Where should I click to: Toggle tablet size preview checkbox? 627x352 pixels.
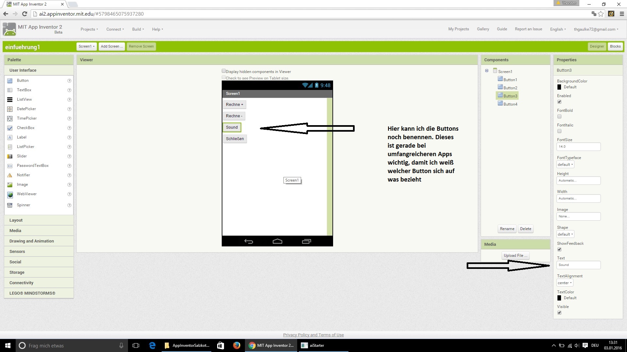224,78
